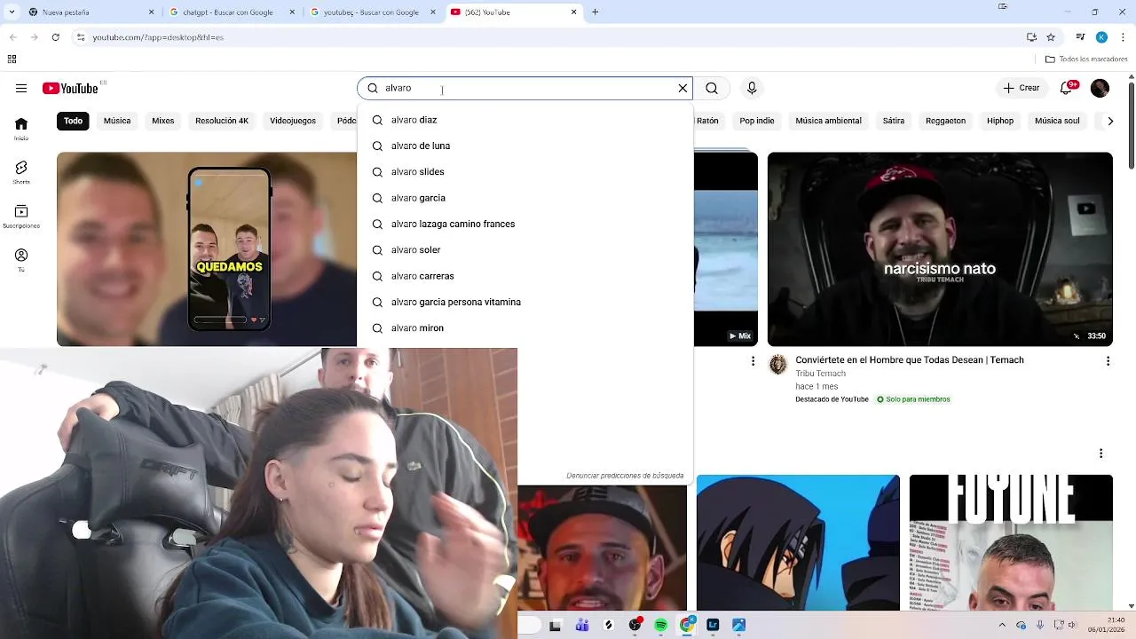Image resolution: width=1136 pixels, height=639 pixels.
Task: Choose suggestion "alvaro soler"
Action: pos(525,249)
